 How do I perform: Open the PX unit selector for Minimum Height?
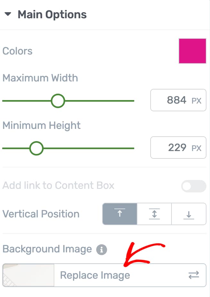[197, 148]
